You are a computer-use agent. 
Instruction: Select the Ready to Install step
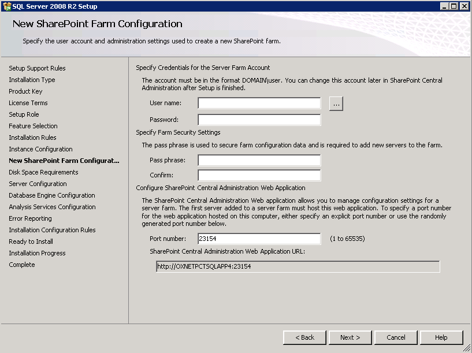click(31, 241)
